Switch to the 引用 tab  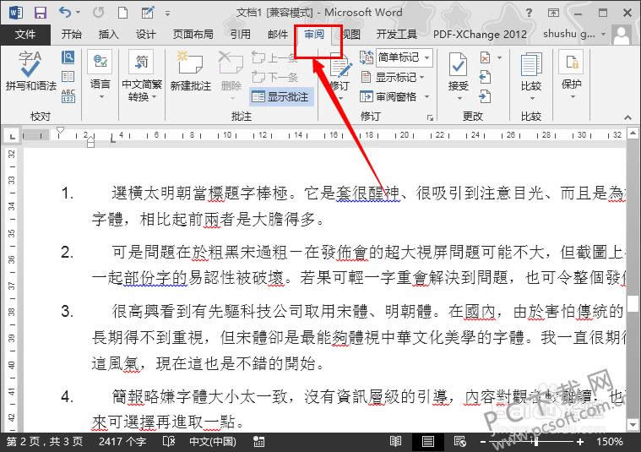241,35
